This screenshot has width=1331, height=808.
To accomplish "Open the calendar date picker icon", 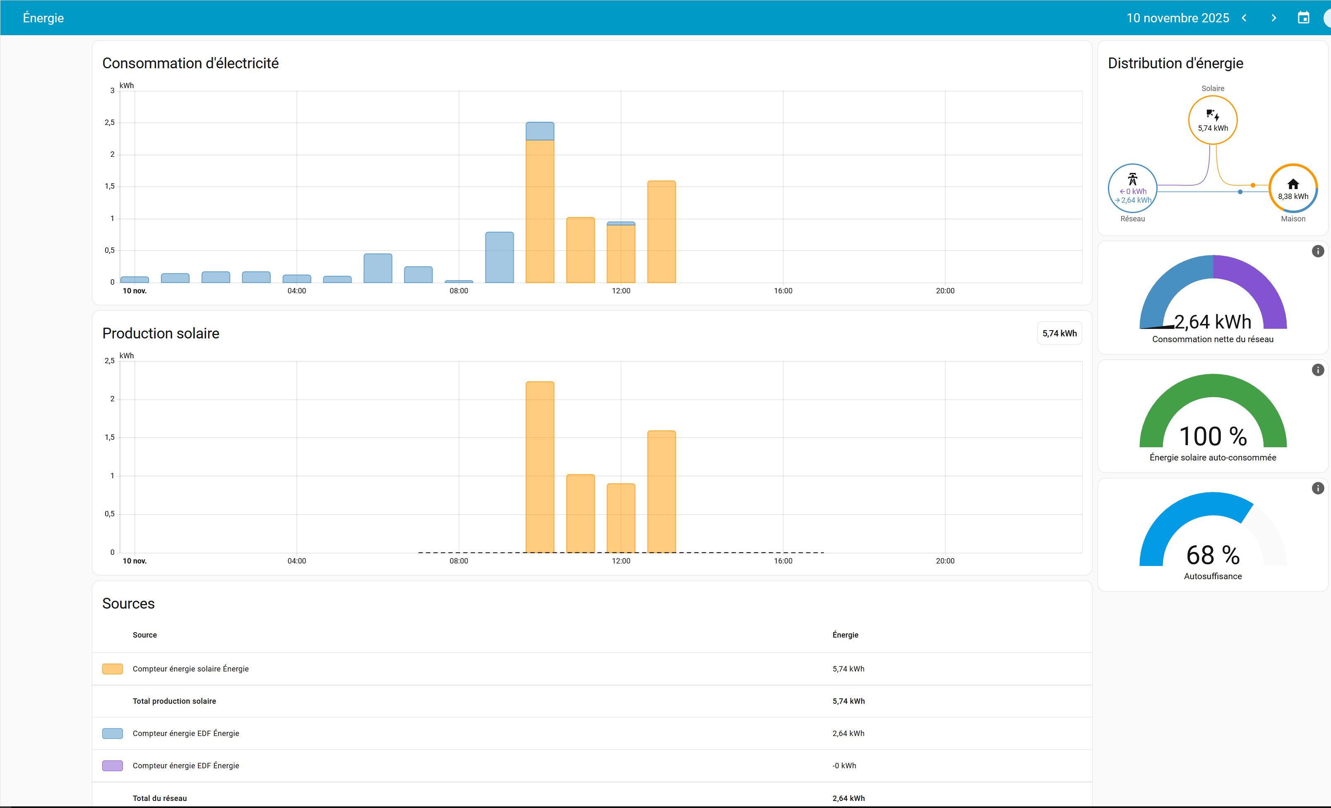I will pos(1303,18).
